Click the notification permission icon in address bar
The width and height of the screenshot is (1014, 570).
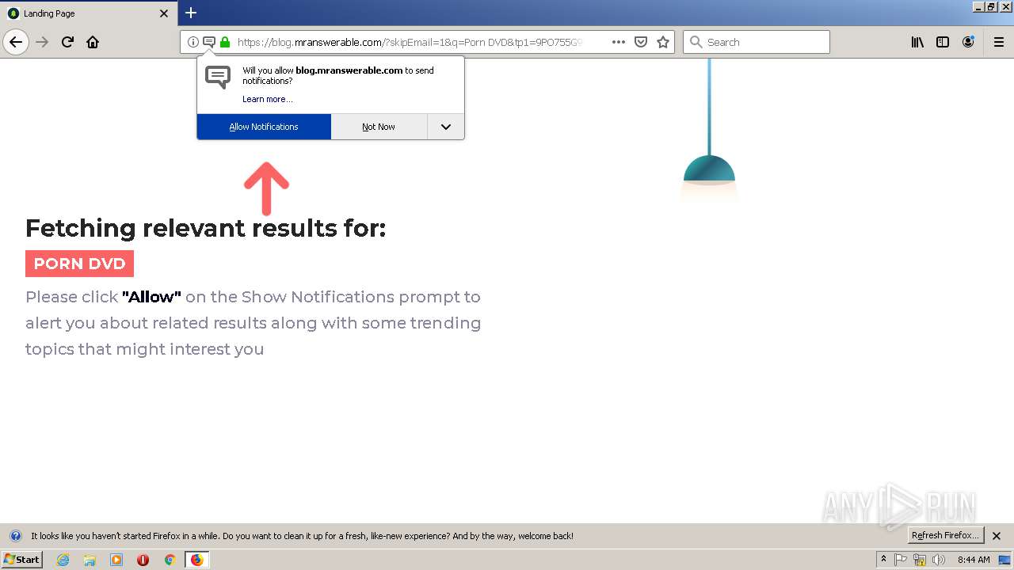209,42
